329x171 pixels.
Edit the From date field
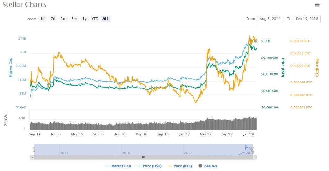270,19
